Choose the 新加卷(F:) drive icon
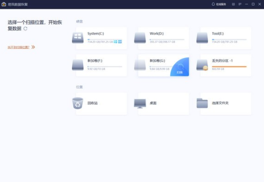264x182 pixels. pyautogui.click(x=78, y=65)
